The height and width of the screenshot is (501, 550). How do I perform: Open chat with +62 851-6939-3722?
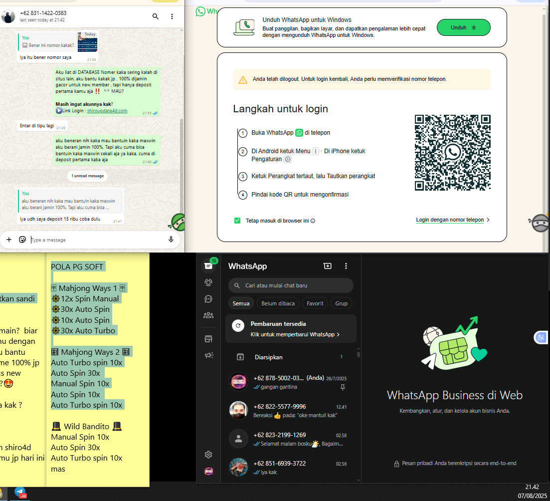[291, 468]
